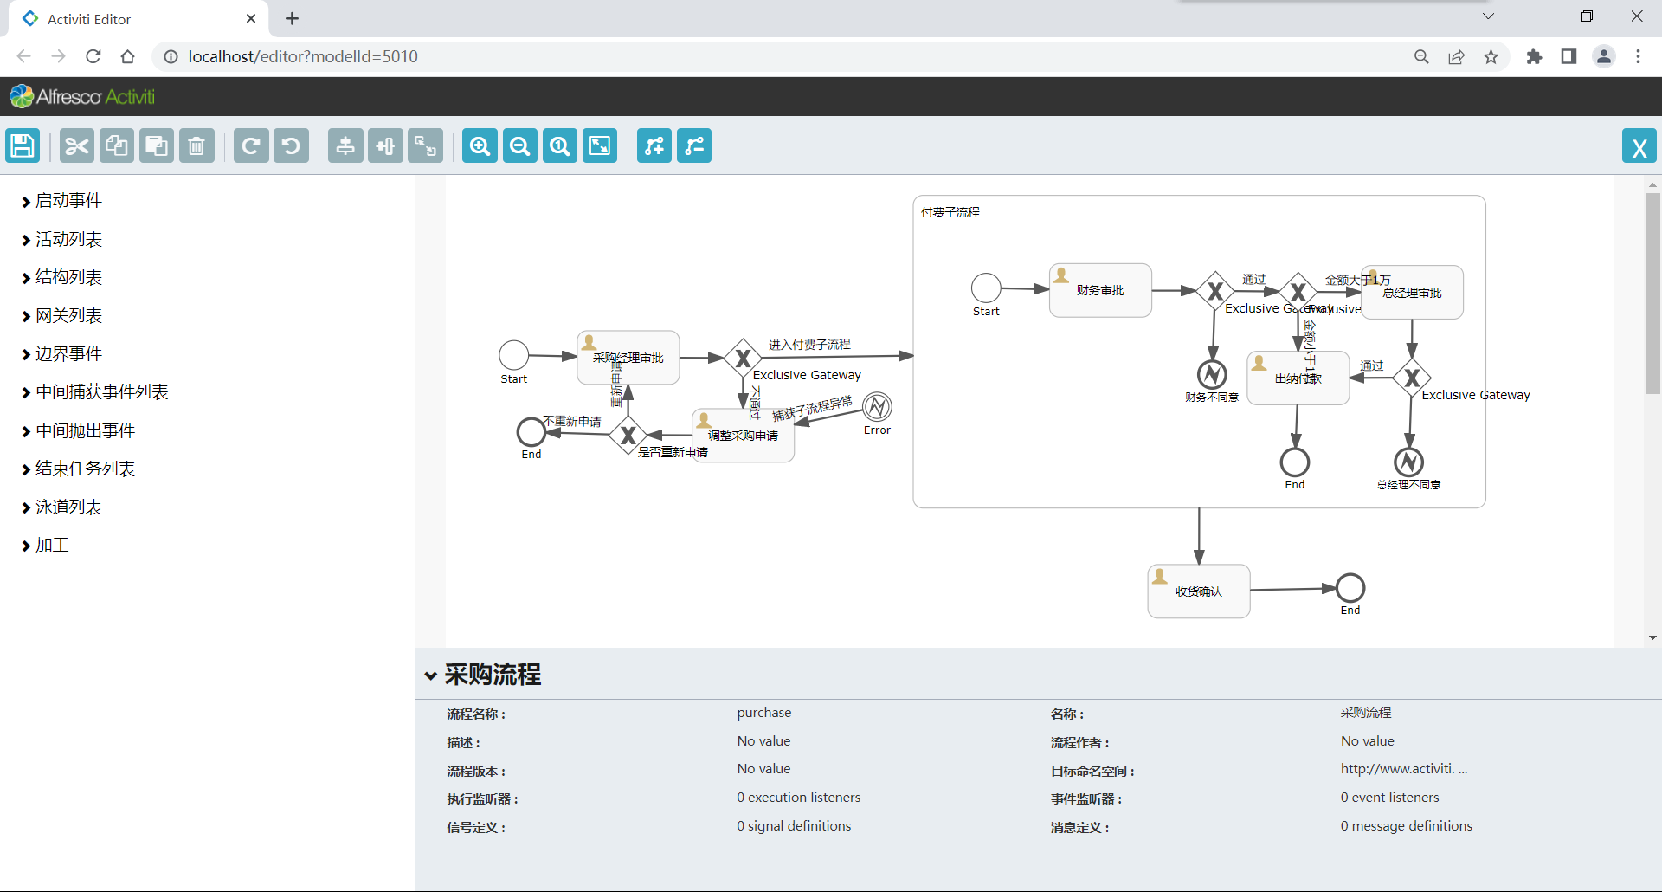Select the 财务不同意 error end event

tap(1212, 375)
